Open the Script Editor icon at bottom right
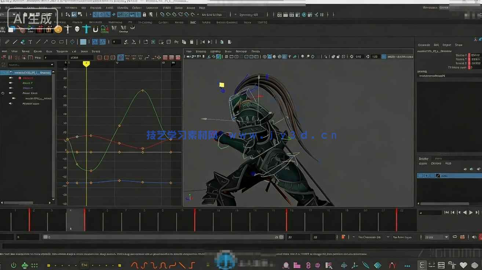 pyautogui.click(x=441, y=264)
